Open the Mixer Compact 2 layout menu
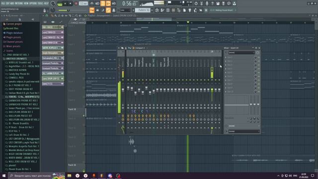 point(140,48)
